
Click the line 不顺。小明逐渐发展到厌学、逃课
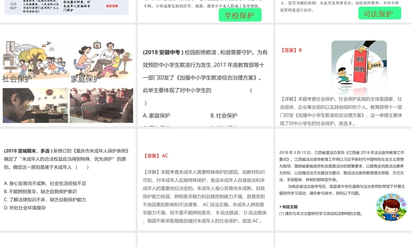202,6
